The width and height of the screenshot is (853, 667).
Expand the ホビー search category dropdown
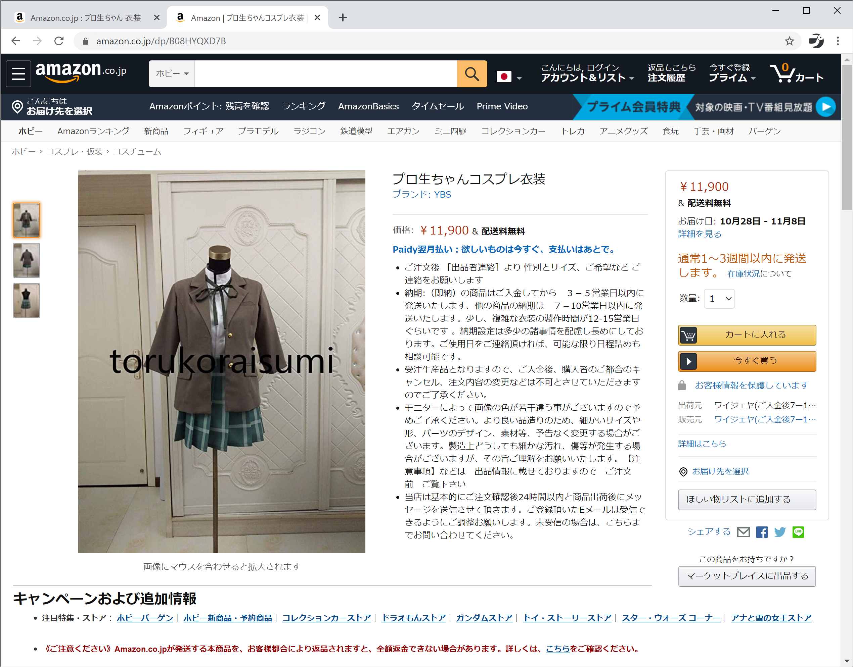click(172, 73)
